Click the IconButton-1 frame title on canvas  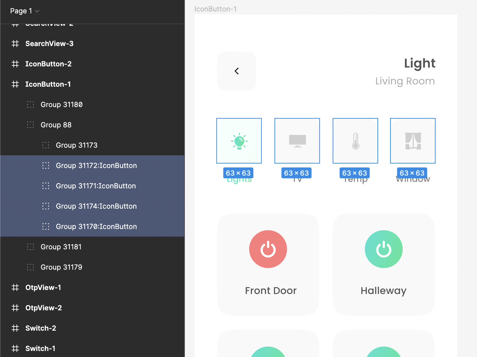[x=215, y=9]
